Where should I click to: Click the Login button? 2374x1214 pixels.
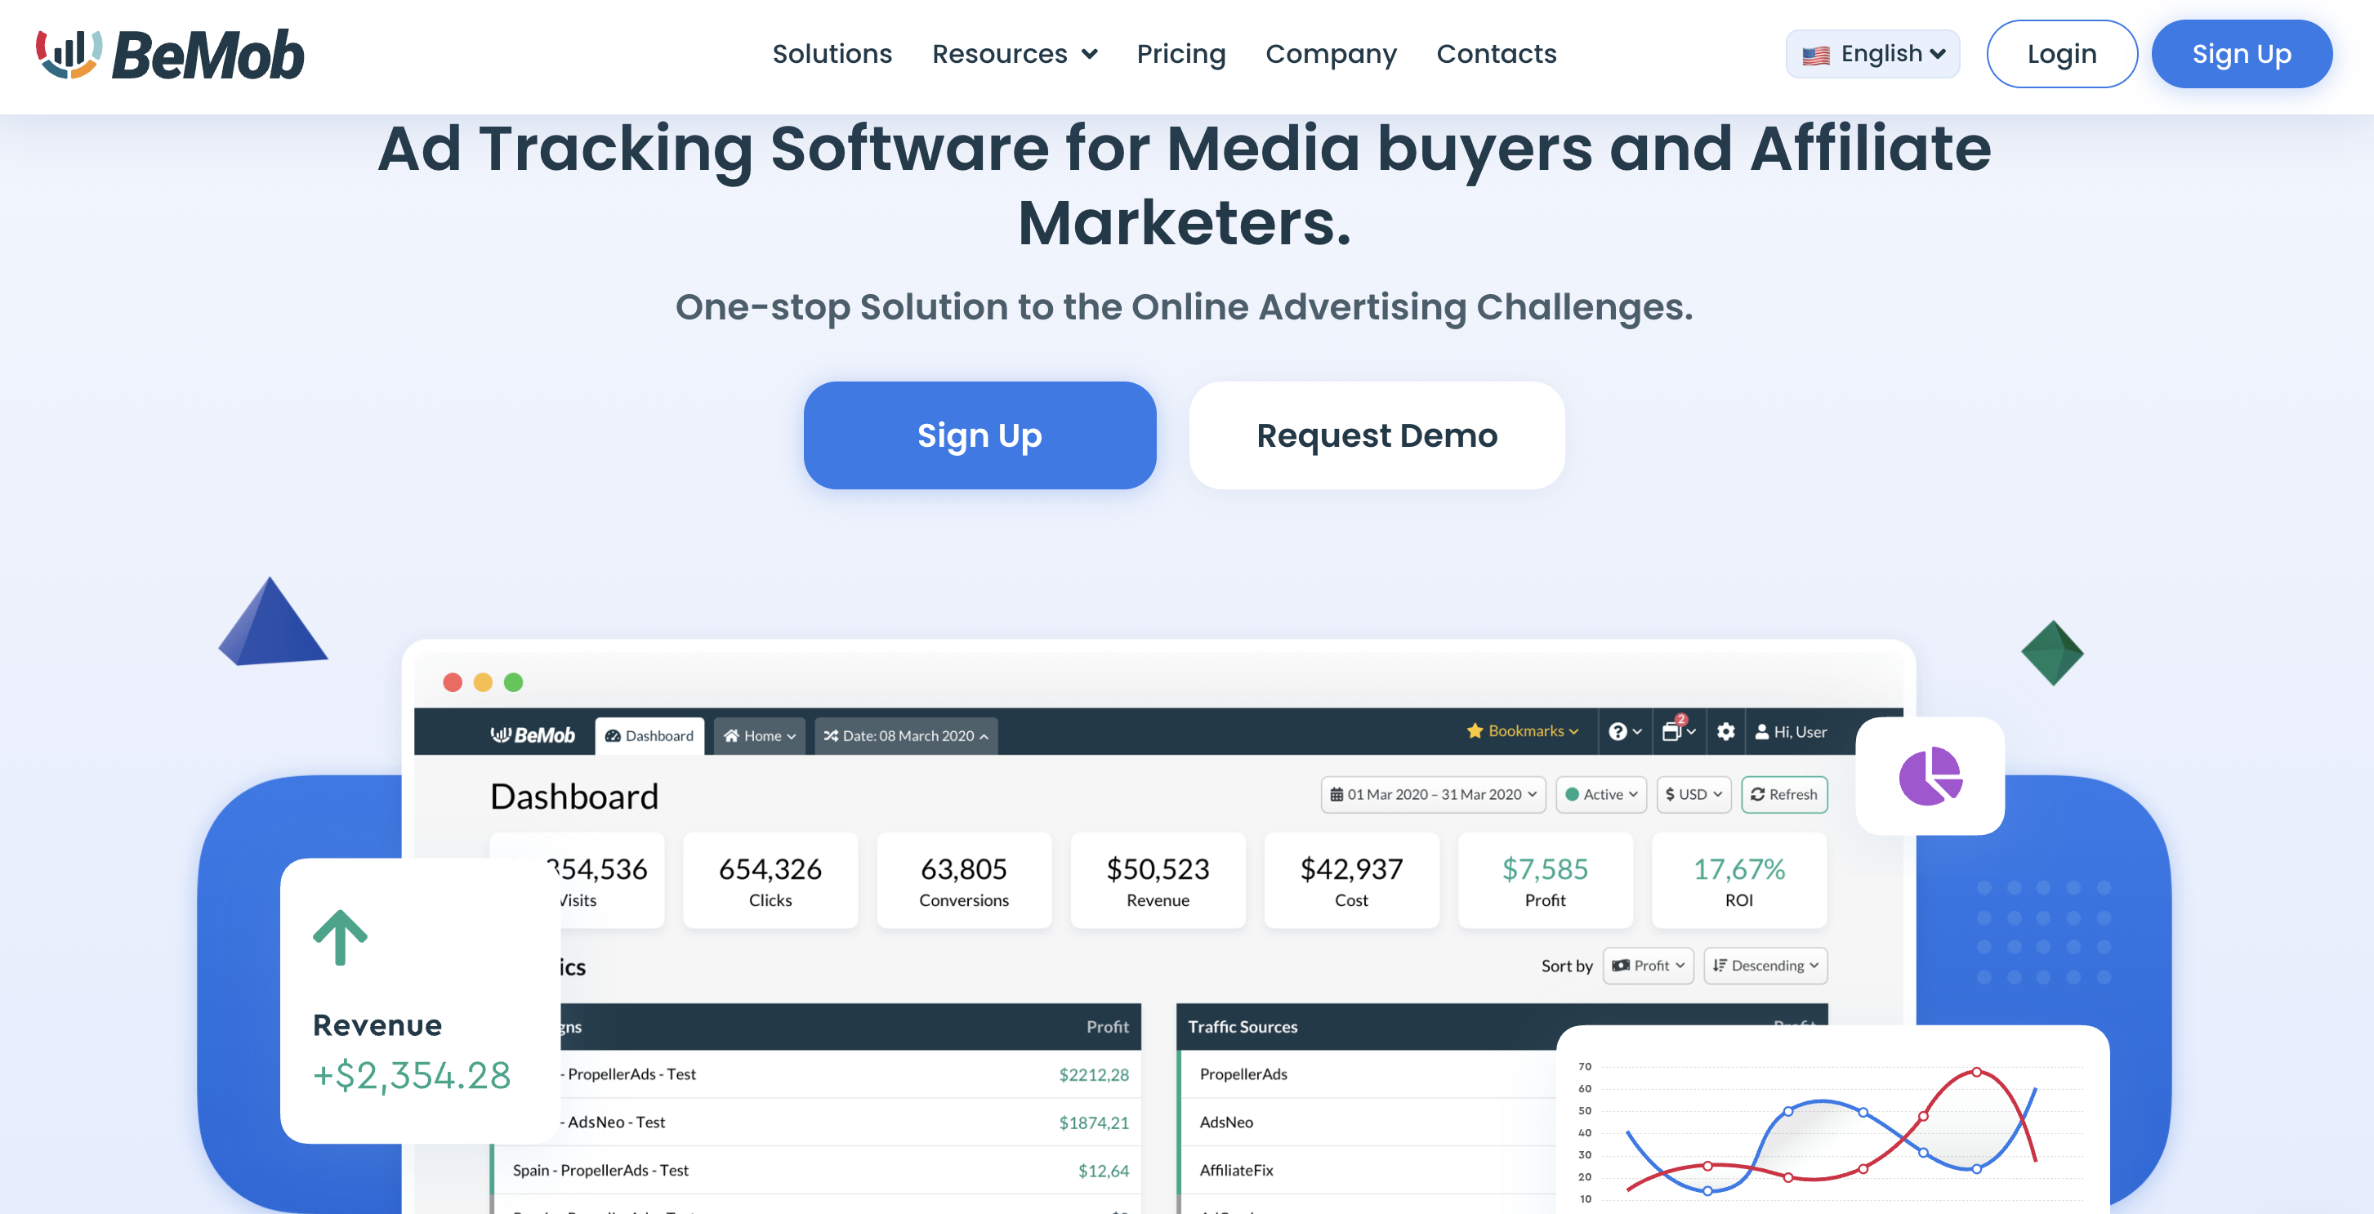(2062, 55)
